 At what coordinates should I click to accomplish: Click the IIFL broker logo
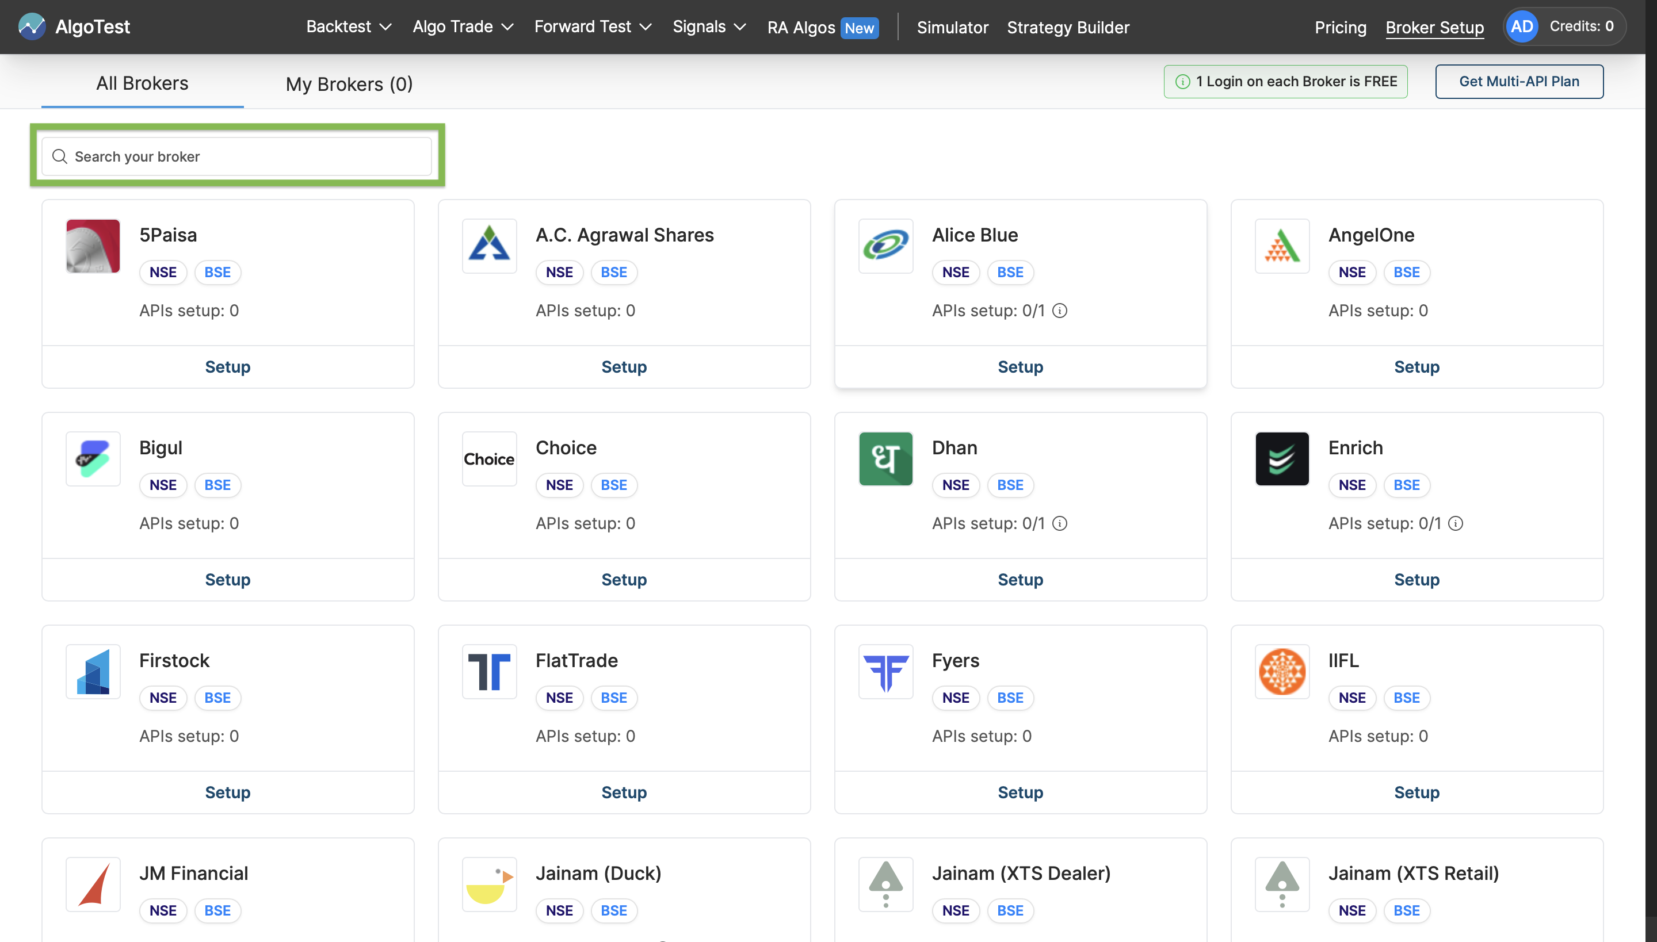pyautogui.click(x=1282, y=672)
